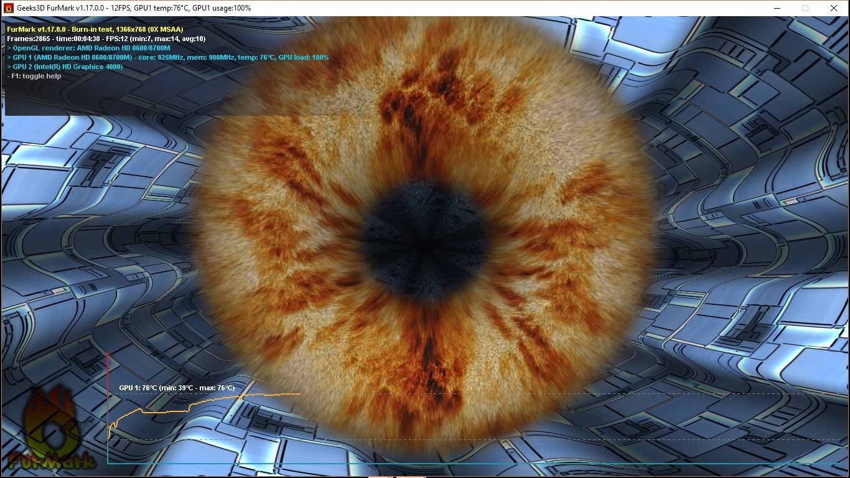Click 'FurMark v1.17.0.0 - Burn-in test' yellow line
This screenshot has width=850, height=478.
(95, 29)
